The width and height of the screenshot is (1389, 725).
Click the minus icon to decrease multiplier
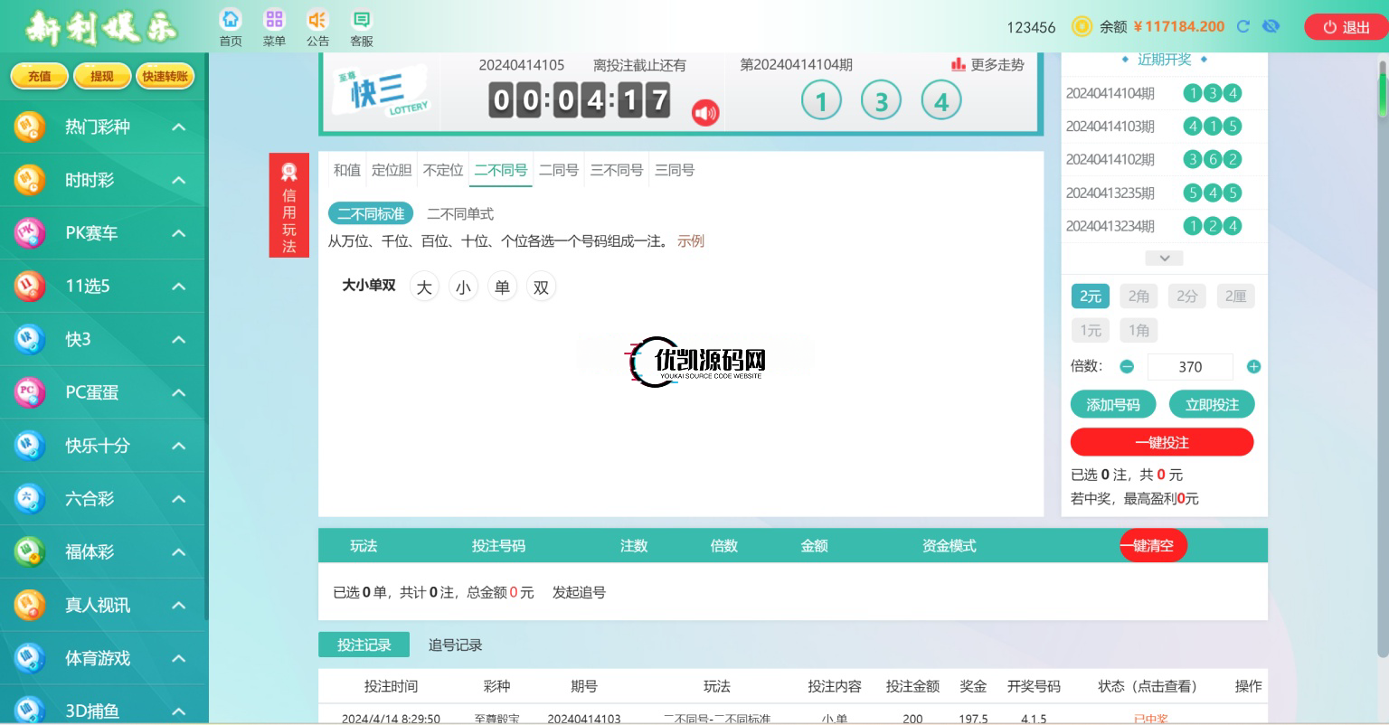pyautogui.click(x=1127, y=367)
